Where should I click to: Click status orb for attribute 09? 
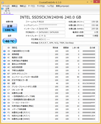4,54
